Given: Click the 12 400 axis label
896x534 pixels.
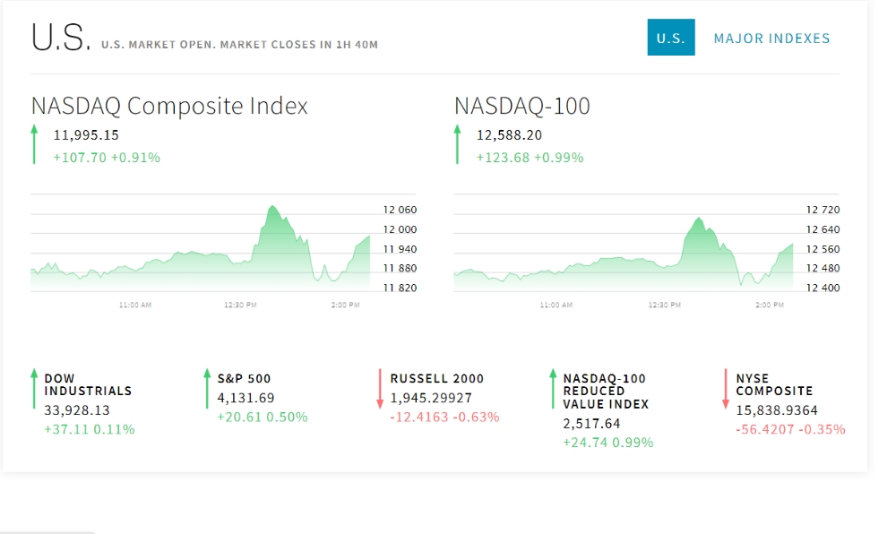Looking at the screenshot, I should [823, 288].
